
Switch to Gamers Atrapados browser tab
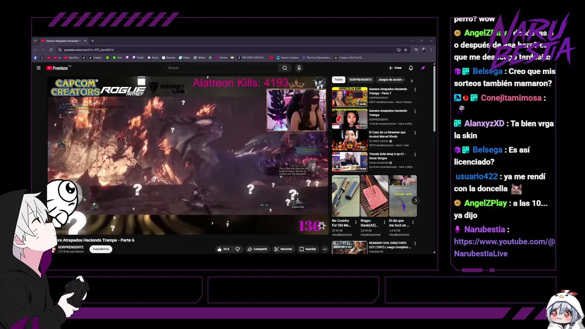64,41
